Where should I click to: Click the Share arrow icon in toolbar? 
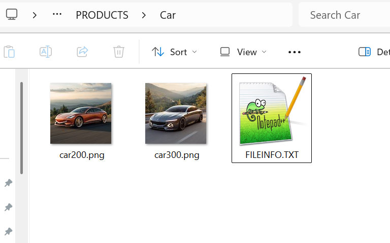pos(82,52)
